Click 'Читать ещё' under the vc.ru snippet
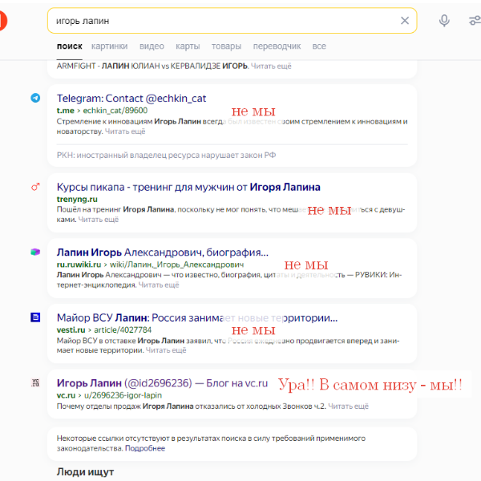The image size is (481, 481). (x=348, y=406)
